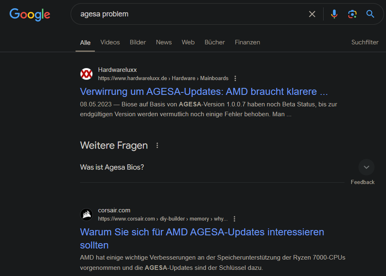Viewport: 386px width, 276px height.
Task: Click the corsair.com breadcrumb URL
Action: pos(163,219)
